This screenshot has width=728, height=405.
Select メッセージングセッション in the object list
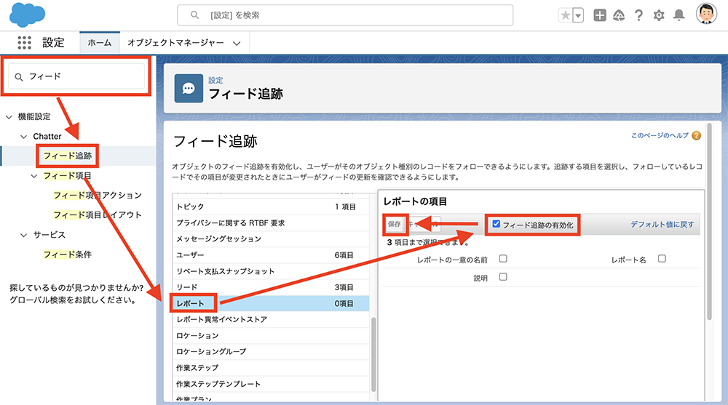[x=271, y=239]
